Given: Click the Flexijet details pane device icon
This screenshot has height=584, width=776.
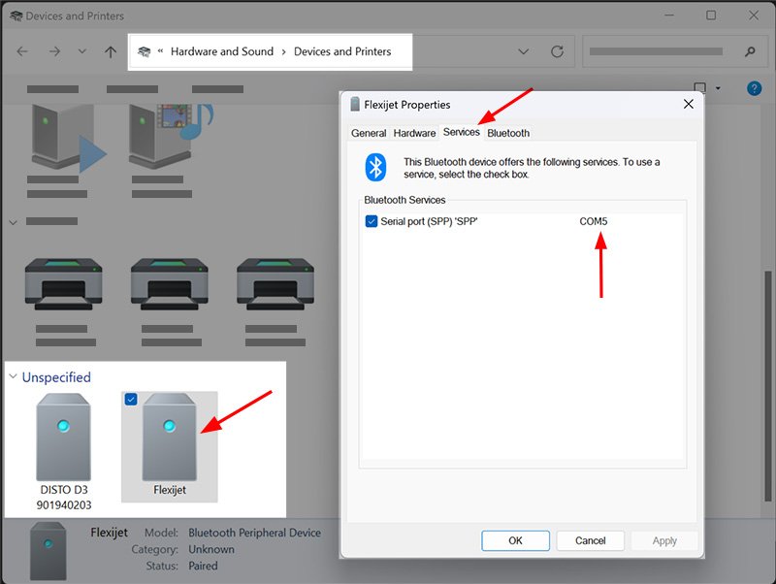Looking at the screenshot, I should (48, 550).
